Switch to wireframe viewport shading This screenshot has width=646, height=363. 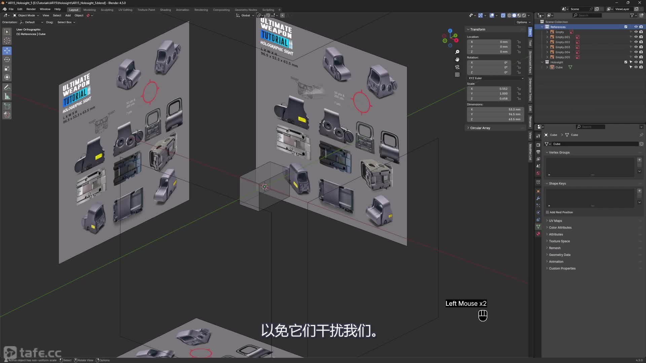tap(509, 15)
